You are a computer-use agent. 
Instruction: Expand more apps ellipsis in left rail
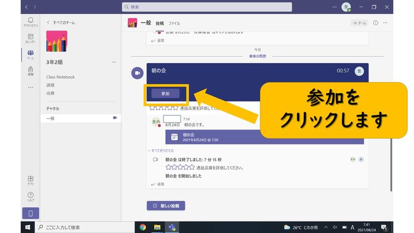[x=31, y=88]
